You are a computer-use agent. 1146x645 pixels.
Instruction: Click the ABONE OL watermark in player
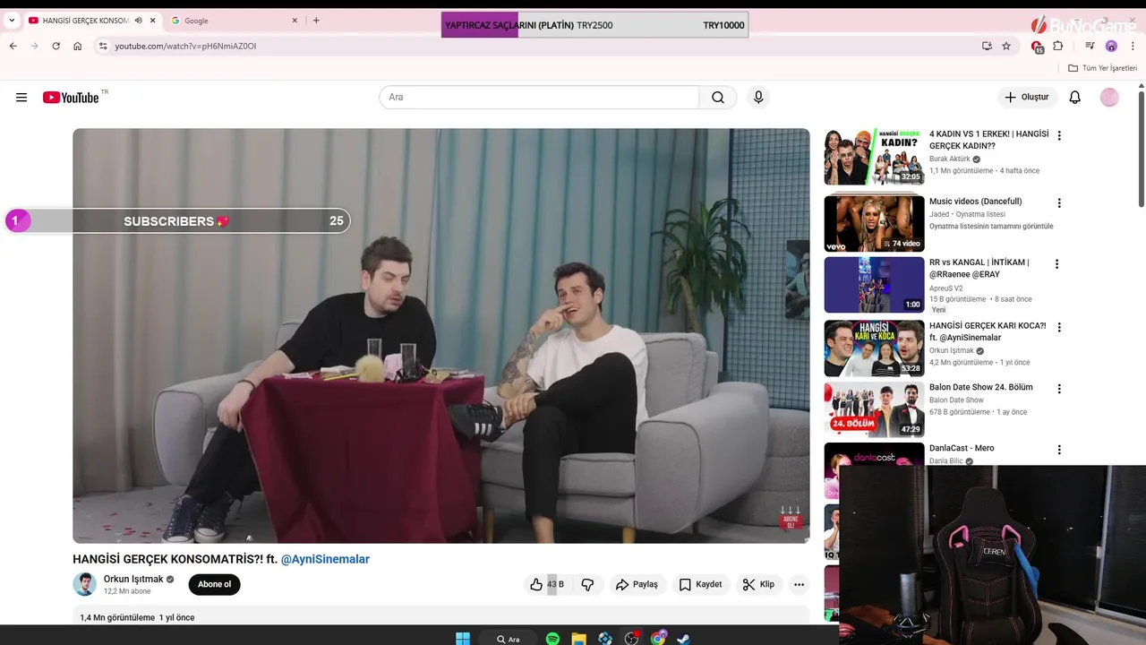(790, 518)
